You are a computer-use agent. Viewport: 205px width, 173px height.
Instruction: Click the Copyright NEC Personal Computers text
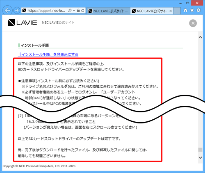39,166
